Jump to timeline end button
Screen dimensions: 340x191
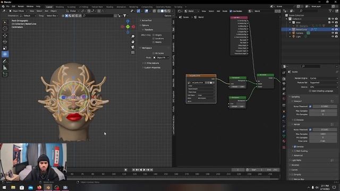[151, 170]
